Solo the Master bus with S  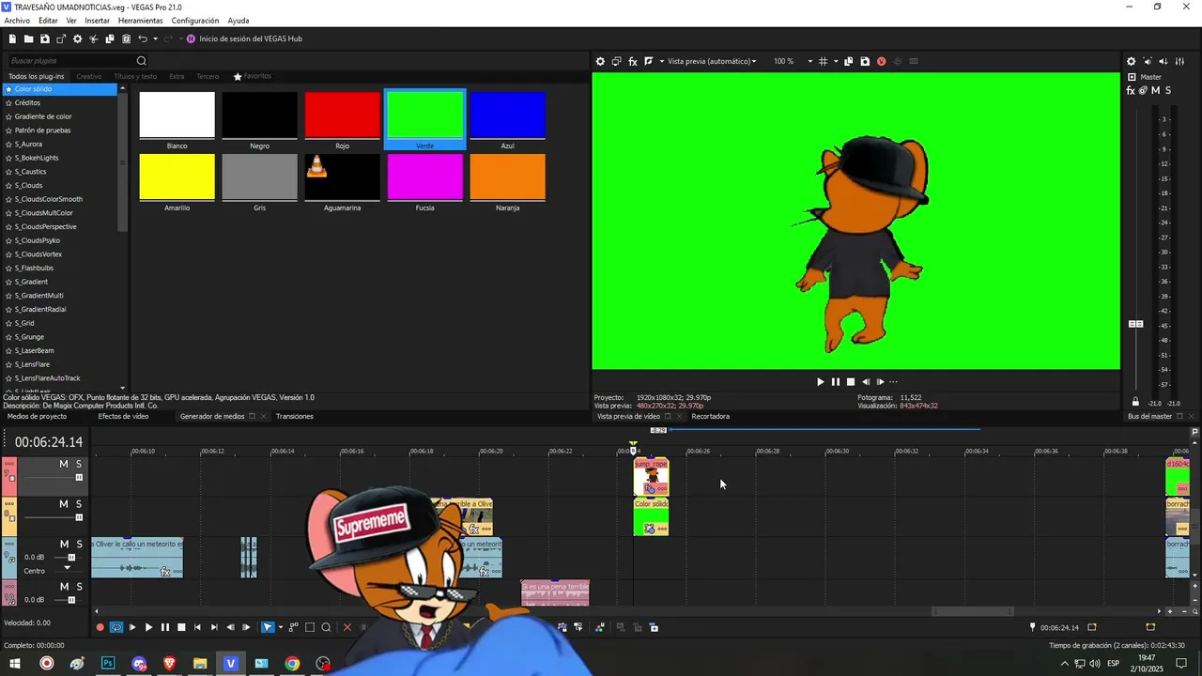coord(1168,91)
